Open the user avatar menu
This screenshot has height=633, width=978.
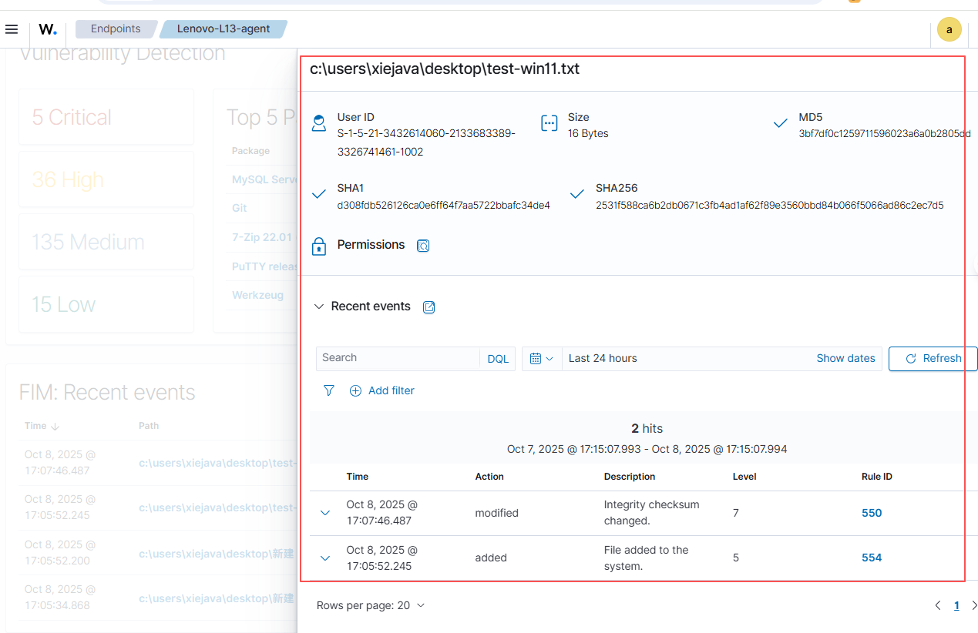[949, 30]
